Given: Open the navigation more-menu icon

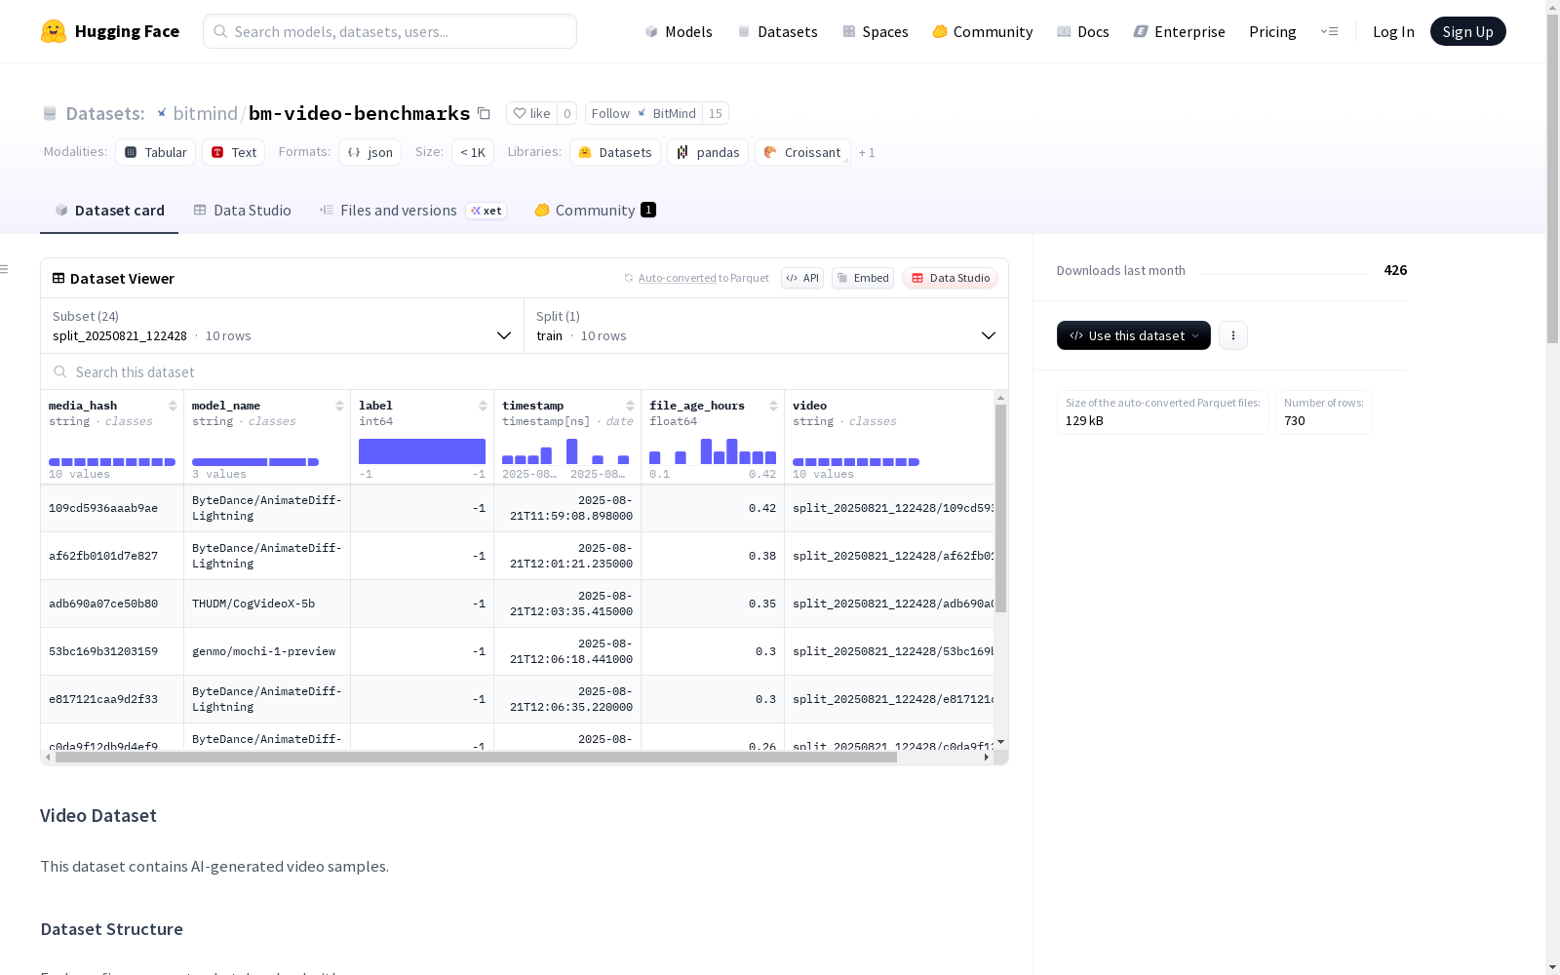Looking at the screenshot, I should click(x=1329, y=31).
